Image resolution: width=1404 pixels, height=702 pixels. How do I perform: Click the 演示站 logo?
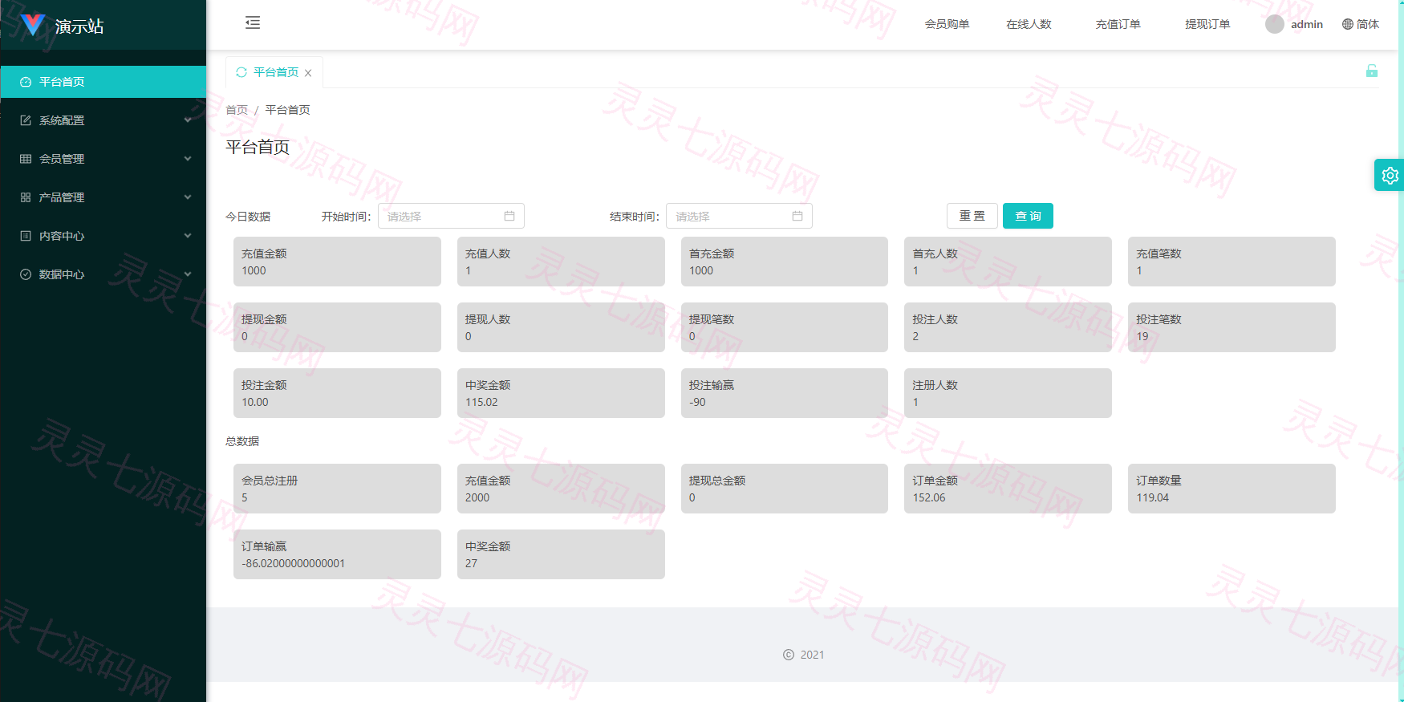pos(63,26)
